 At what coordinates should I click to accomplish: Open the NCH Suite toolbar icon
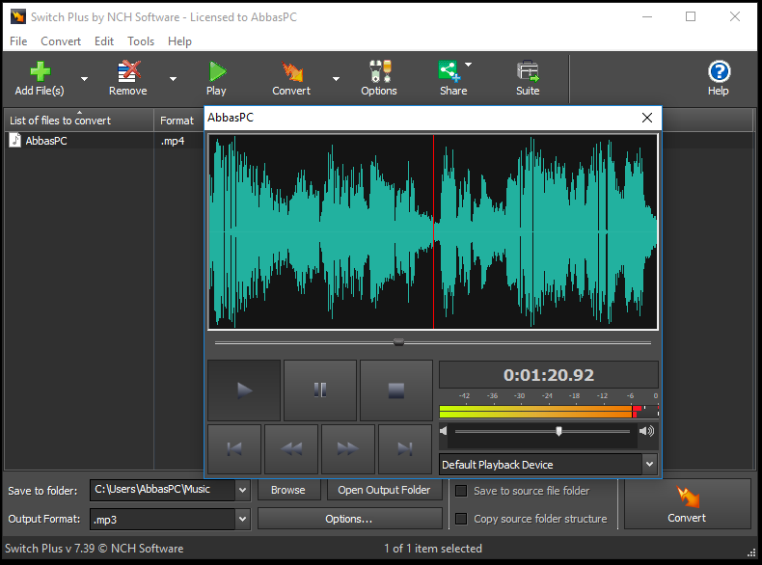528,71
